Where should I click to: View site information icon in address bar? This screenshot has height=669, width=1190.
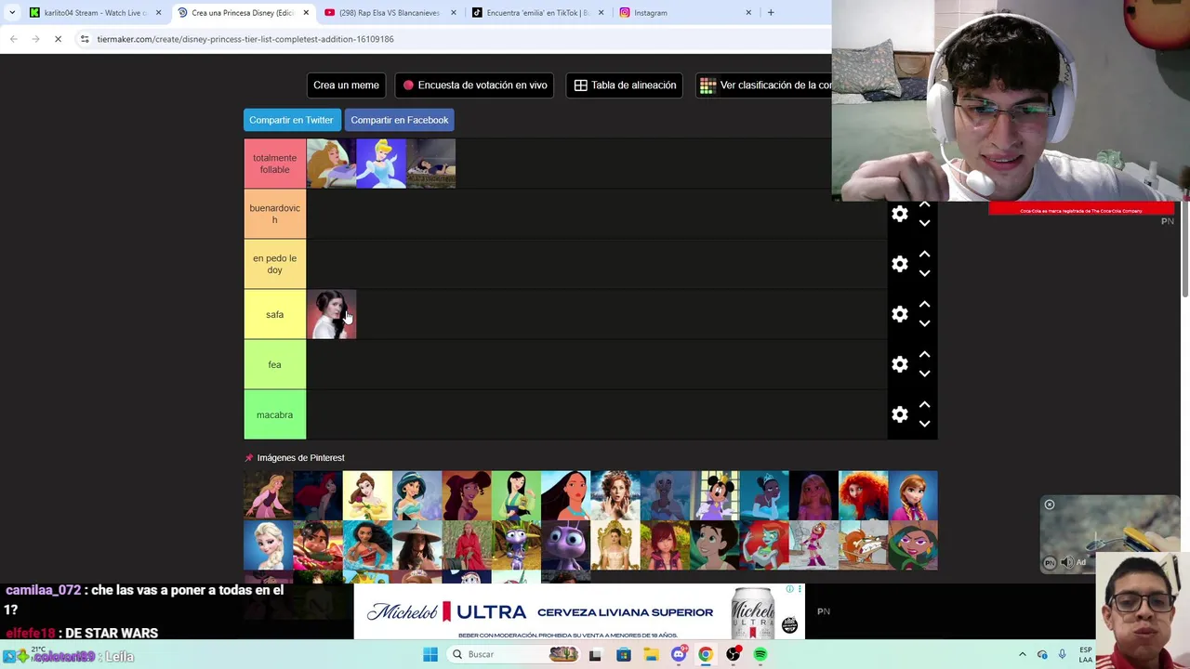85,39
